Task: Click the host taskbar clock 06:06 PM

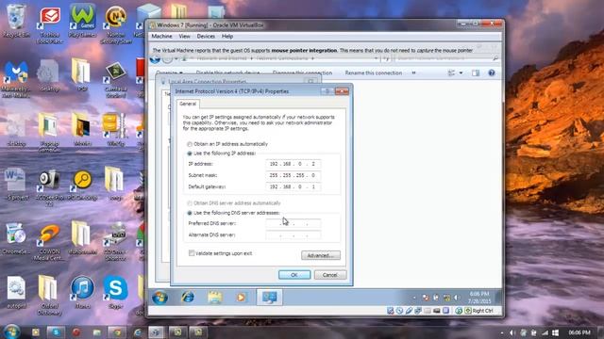Action: point(579,332)
